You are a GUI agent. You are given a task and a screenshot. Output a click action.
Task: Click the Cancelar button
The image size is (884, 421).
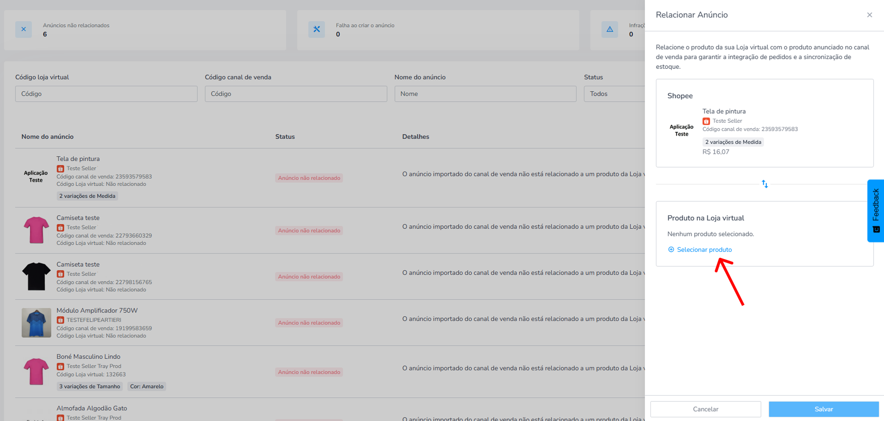click(x=705, y=409)
